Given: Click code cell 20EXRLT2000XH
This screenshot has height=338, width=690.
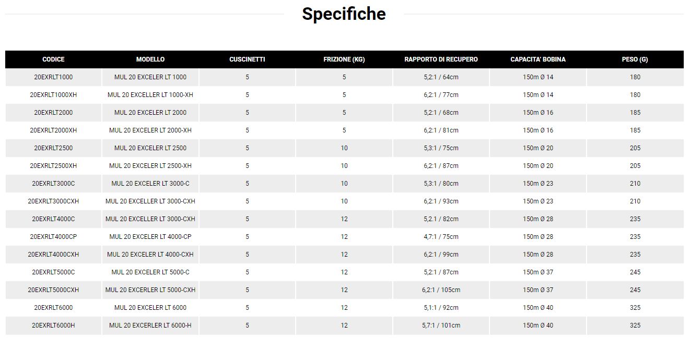Looking at the screenshot, I should [53, 130].
